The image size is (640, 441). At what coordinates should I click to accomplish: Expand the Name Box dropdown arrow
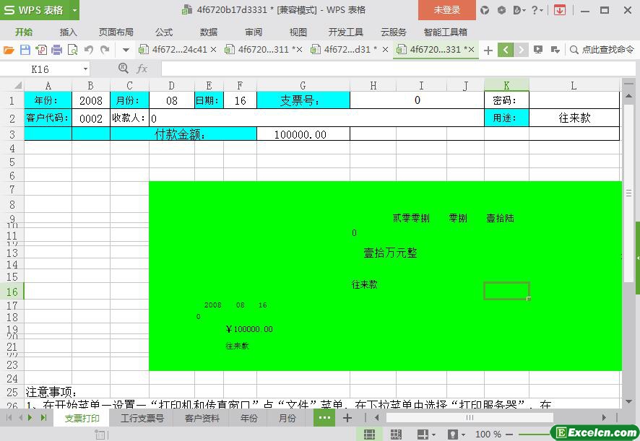[85, 69]
